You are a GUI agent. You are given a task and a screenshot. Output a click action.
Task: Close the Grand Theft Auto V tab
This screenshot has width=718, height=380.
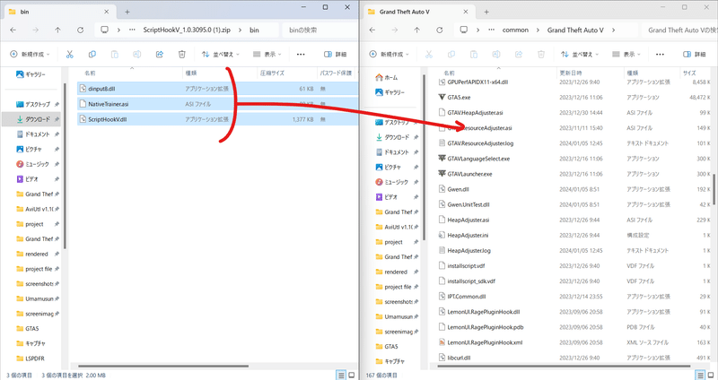[x=466, y=12]
